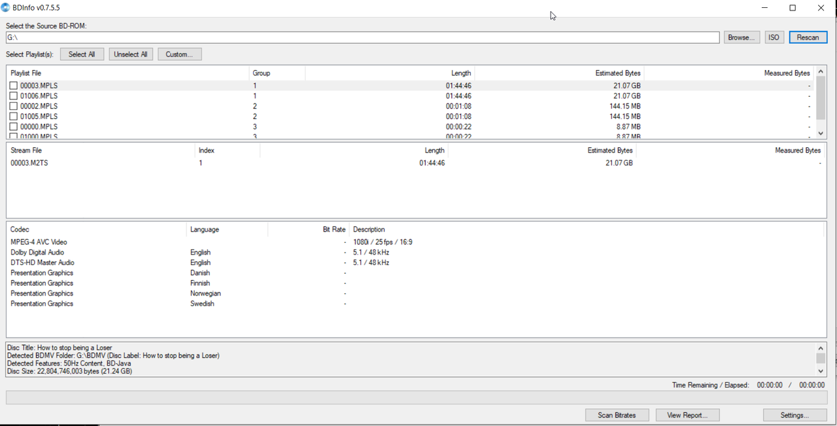Click the disc info box scroll-up arrow

(x=821, y=349)
